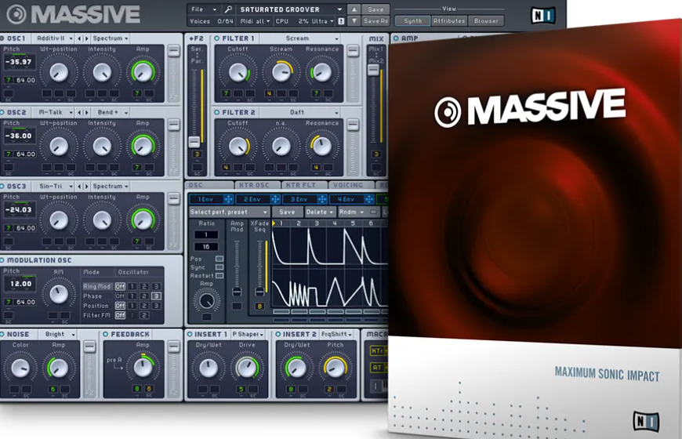Click the Modulation OSC RM knob

58,294
